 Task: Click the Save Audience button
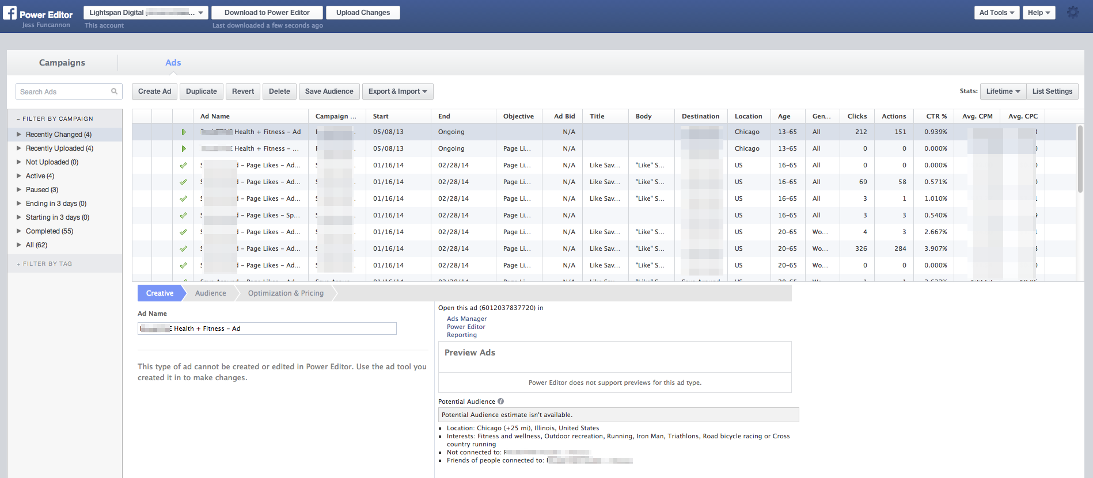[329, 91]
